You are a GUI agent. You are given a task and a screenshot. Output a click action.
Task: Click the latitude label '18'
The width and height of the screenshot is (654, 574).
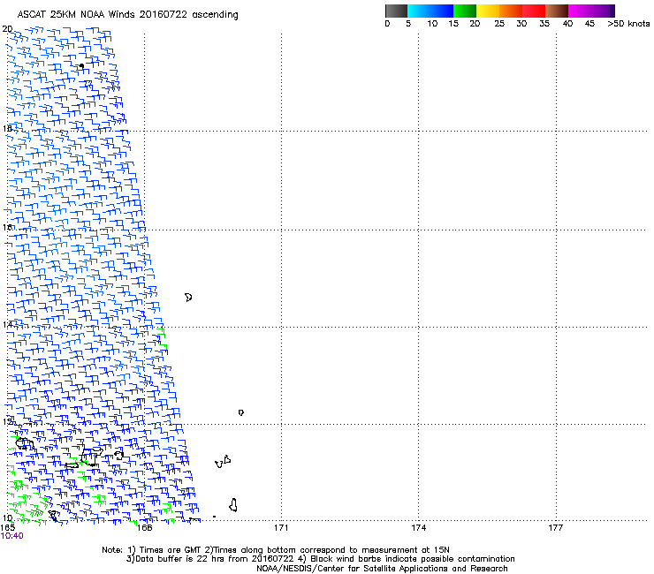click(x=7, y=128)
